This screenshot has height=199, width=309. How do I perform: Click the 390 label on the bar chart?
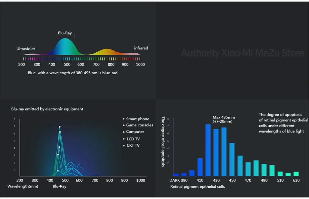click(184, 181)
